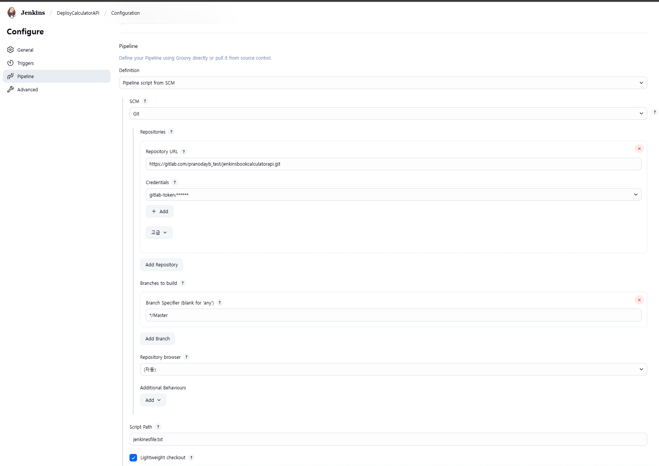Show help for Repositories

tap(171, 132)
